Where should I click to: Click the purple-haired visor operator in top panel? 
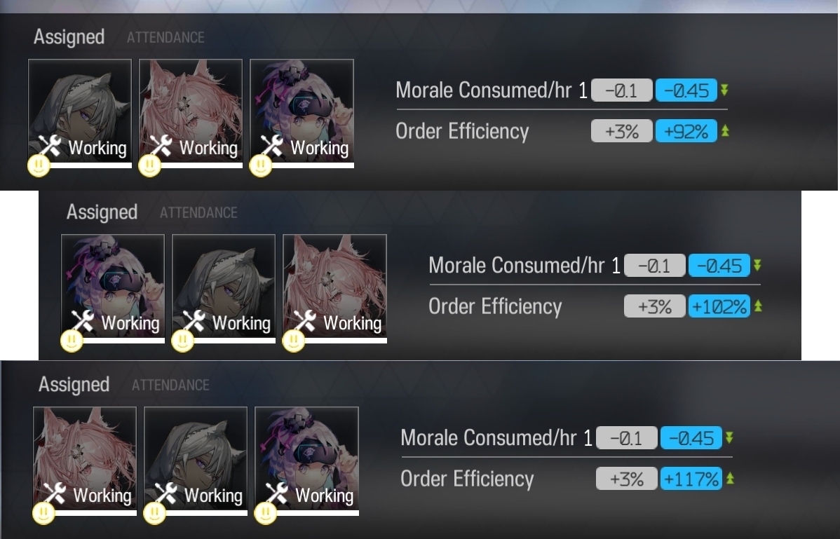pos(302,111)
